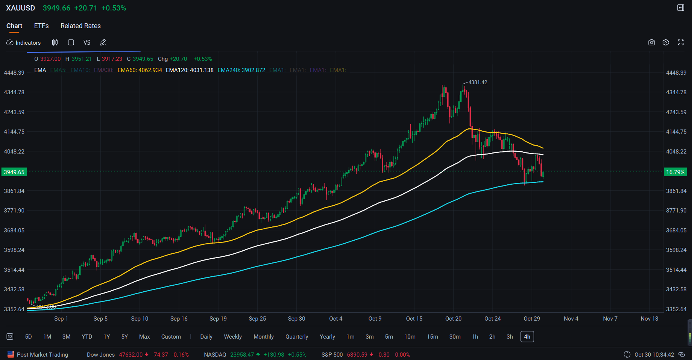Screen dimensions: 692x360
Task: Open chart settings via gear icon
Action: point(666,42)
